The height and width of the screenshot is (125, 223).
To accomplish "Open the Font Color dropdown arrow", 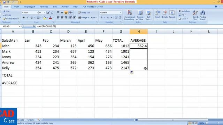I will coord(53,18).
